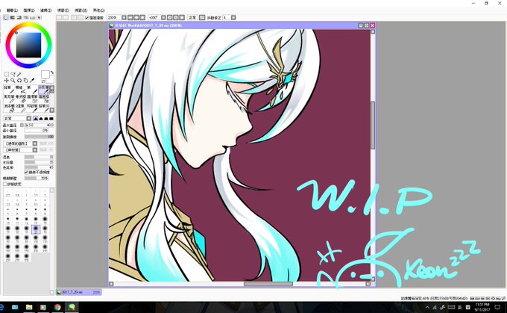This screenshot has width=507, height=313.
Task: Choose the Brush (筆) tool
Action: [x=32, y=90]
